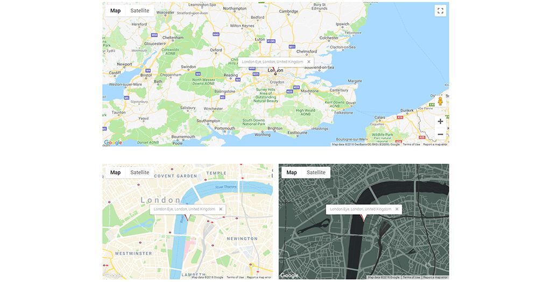Image resolution: width=551 pixels, height=282 pixels.
Task: Click the Google logo on the top map
Action: coord(113,143)
